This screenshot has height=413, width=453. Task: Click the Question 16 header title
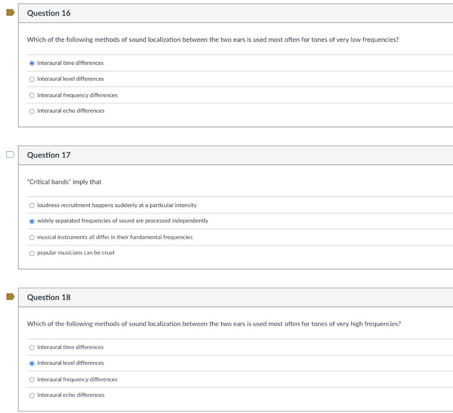tap(49, 13)
